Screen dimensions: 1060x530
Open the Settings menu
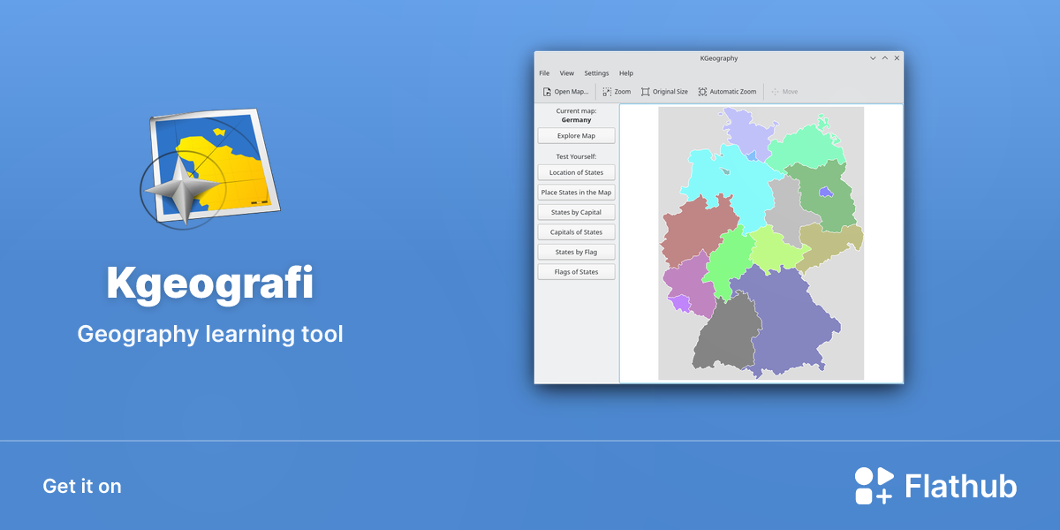tap(596, 73)
